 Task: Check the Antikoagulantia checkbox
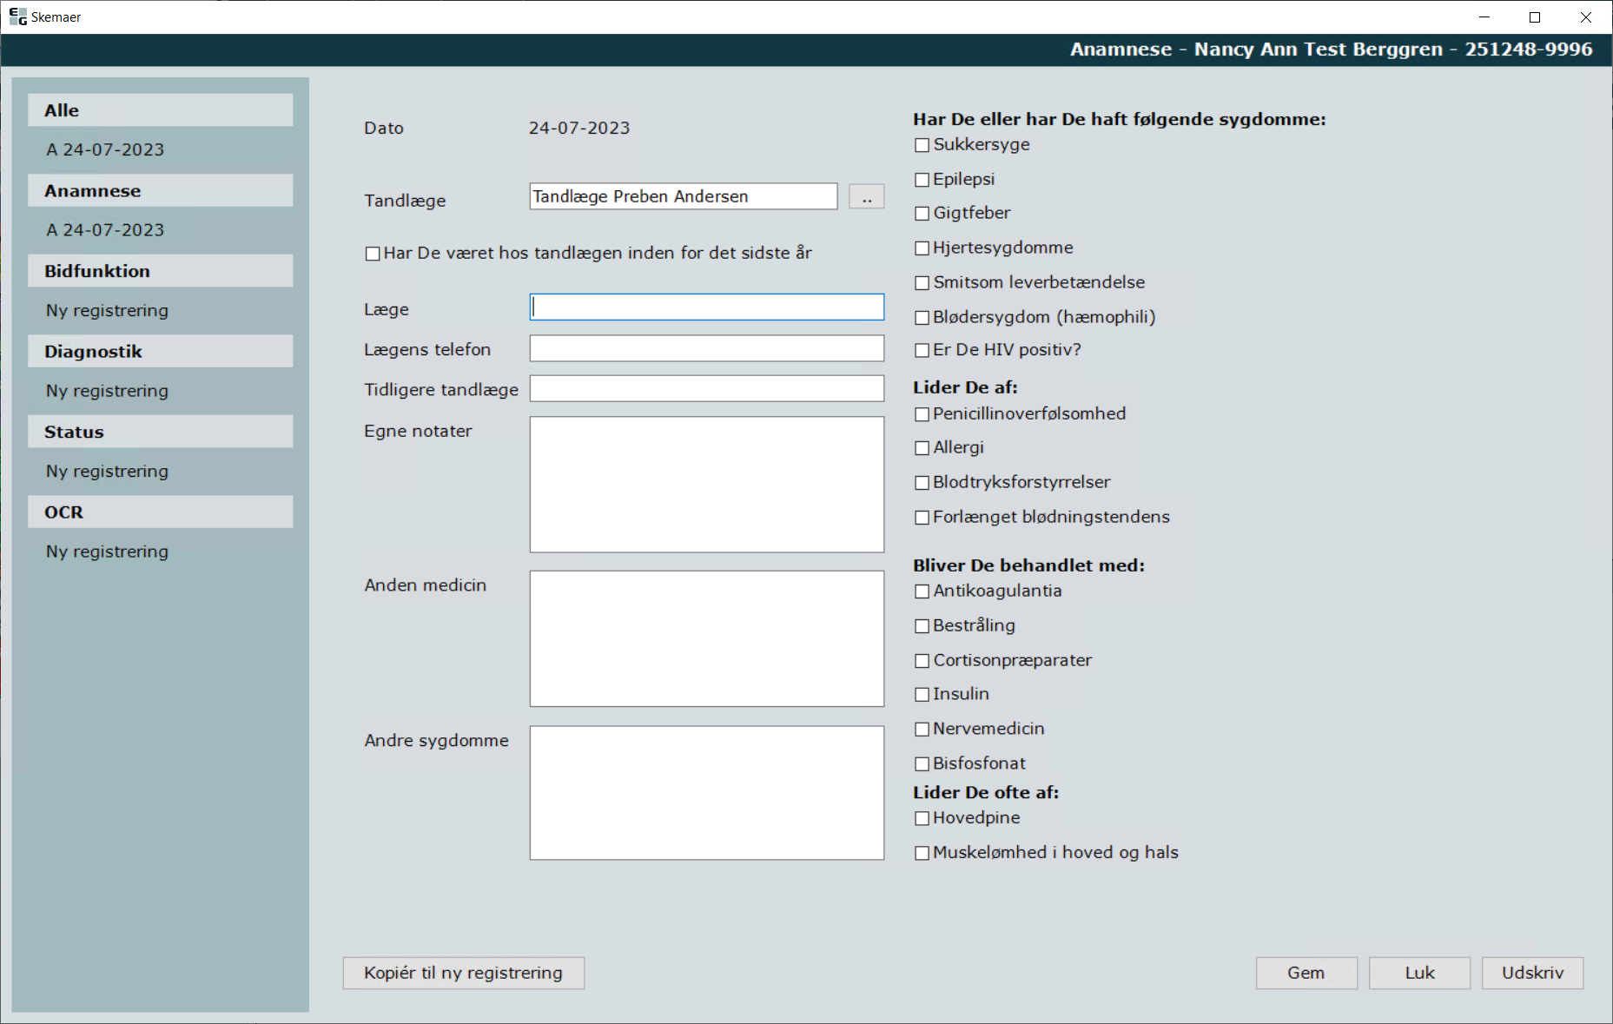(x=922, y=591)
